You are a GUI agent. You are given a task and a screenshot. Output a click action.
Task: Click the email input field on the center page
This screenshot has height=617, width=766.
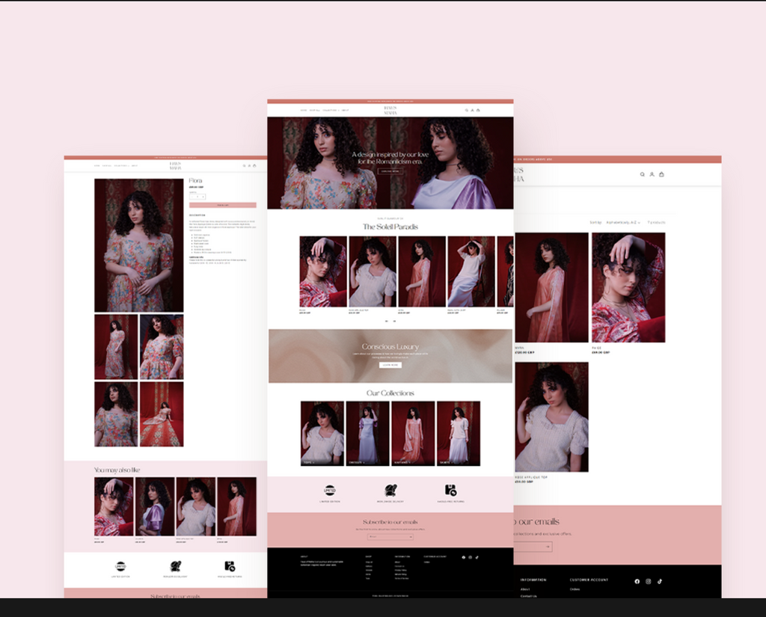390,537
